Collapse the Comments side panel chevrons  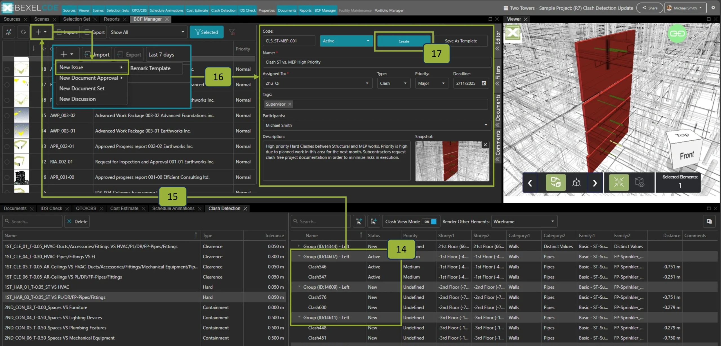(498, 159)
